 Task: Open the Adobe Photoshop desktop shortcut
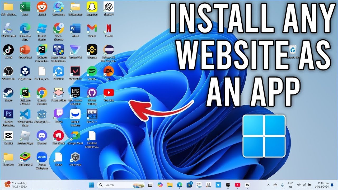(x=8, y=117)
